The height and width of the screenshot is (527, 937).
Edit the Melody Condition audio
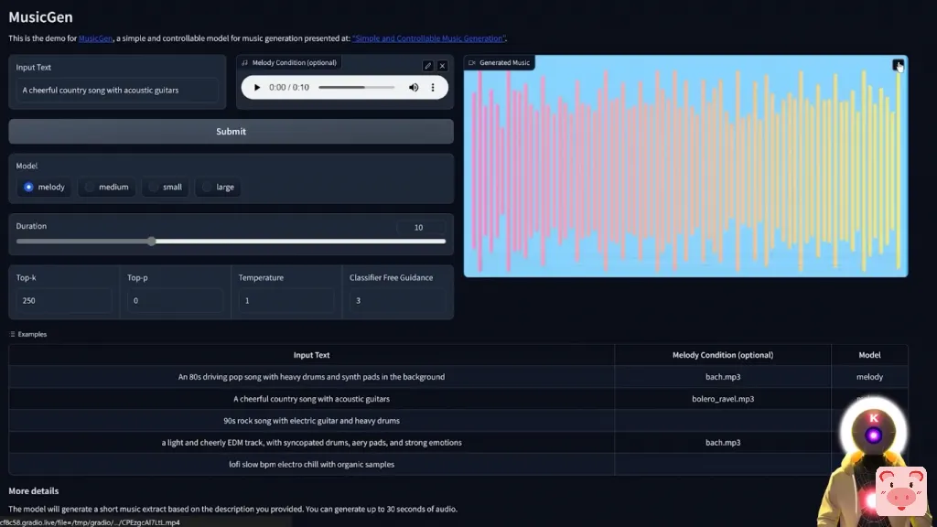point(428,66)
